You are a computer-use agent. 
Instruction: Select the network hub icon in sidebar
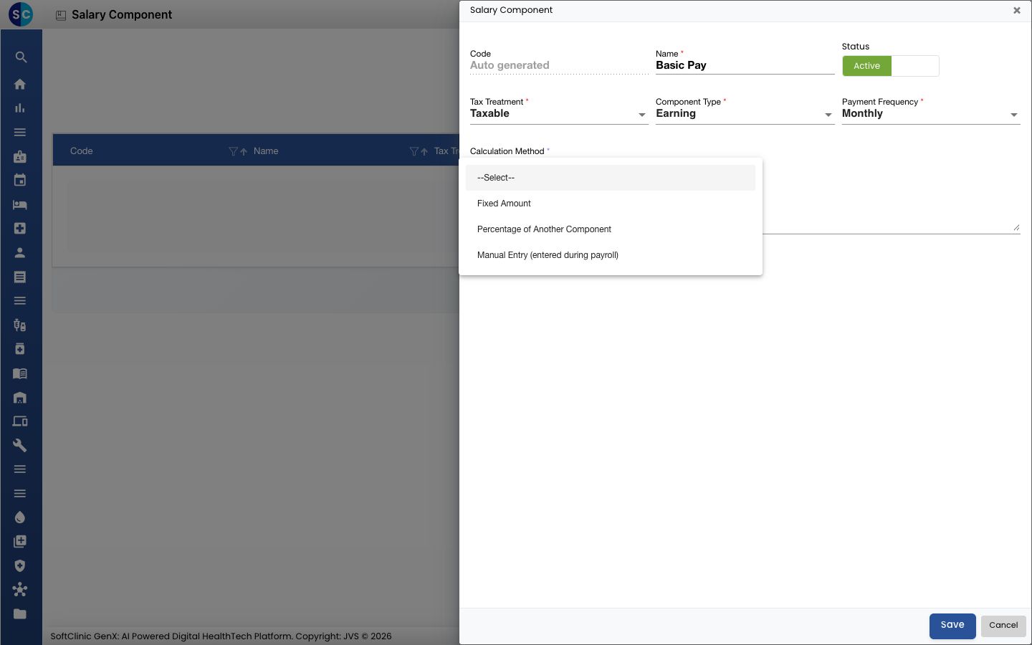20,590
